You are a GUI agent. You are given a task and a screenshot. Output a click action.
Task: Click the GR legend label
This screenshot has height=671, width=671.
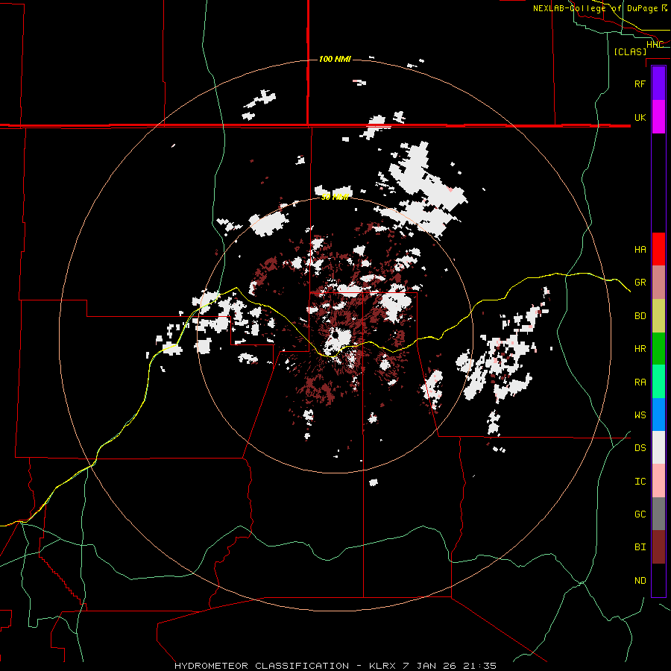point(640,283)
